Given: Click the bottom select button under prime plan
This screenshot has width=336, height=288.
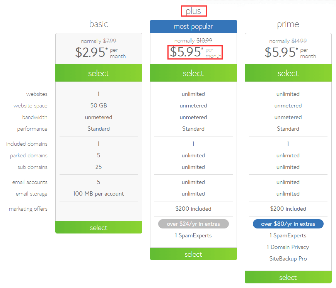Looking at the screenshot, I should (x=288, y=277).
